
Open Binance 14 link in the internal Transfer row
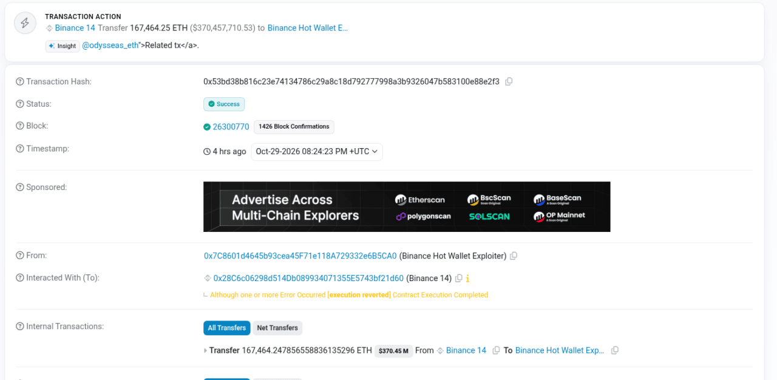coord(466,350)
